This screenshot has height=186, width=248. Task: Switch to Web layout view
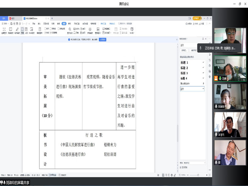tap(31, 29)
